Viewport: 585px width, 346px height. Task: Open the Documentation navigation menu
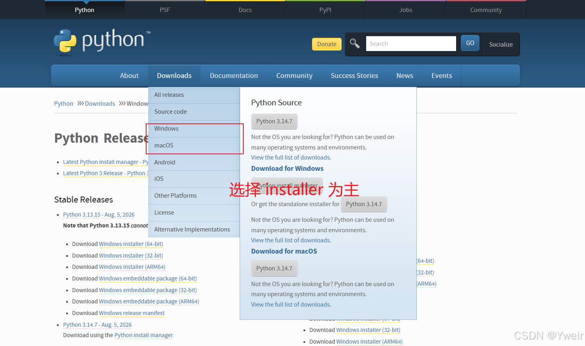(x=234, y=76)
